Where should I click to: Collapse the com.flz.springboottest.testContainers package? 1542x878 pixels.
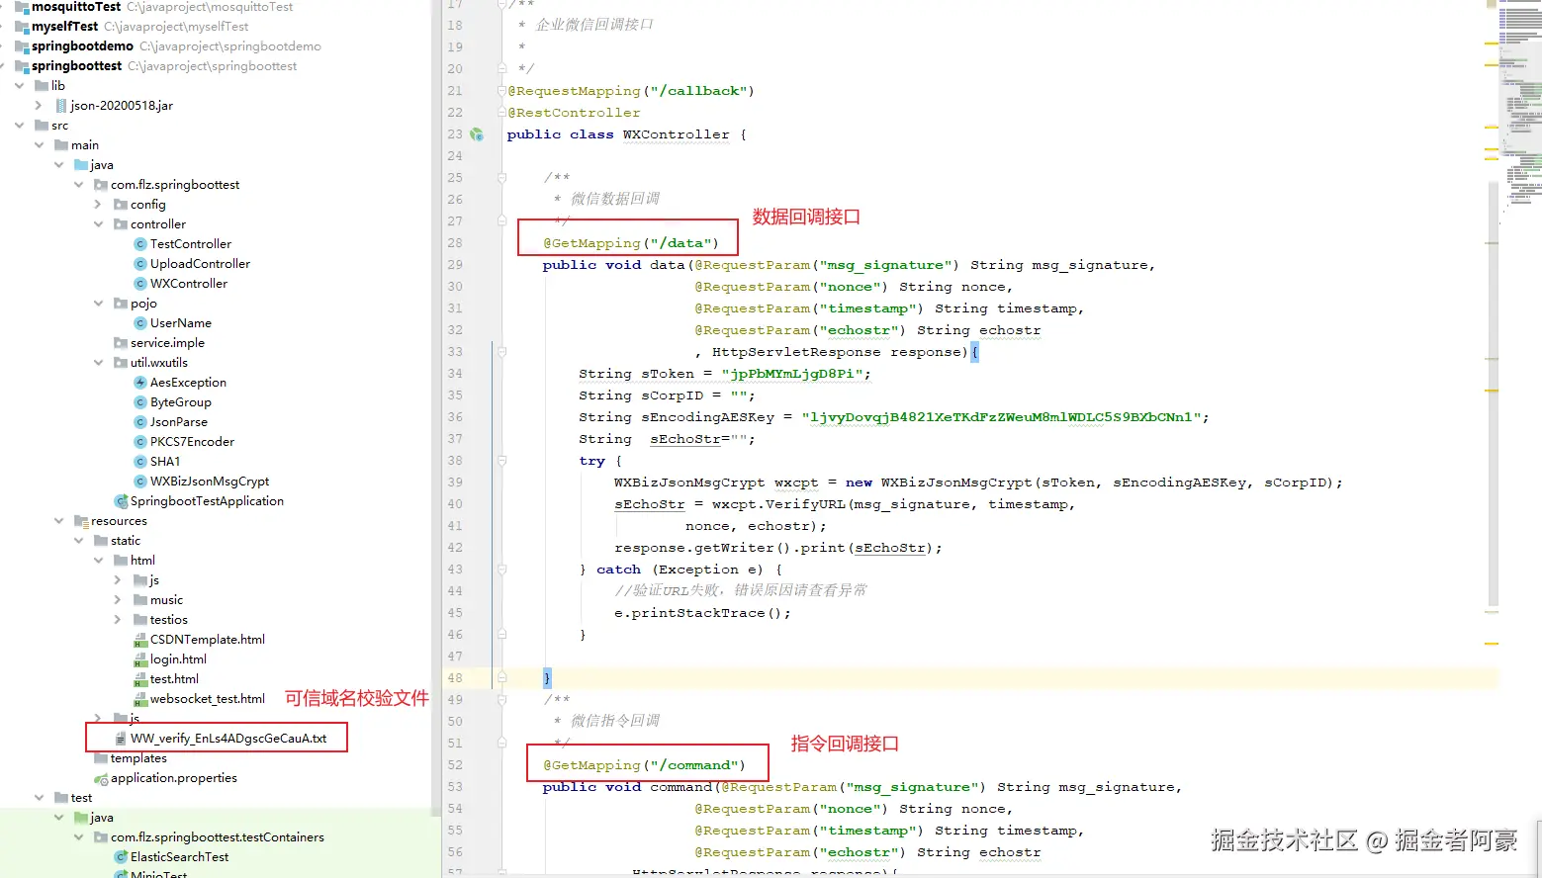78,837
